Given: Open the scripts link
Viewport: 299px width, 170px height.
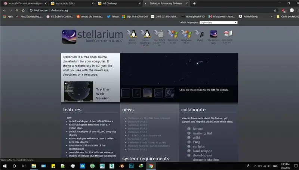Looking at the screenshot, I should coord(198,146).
